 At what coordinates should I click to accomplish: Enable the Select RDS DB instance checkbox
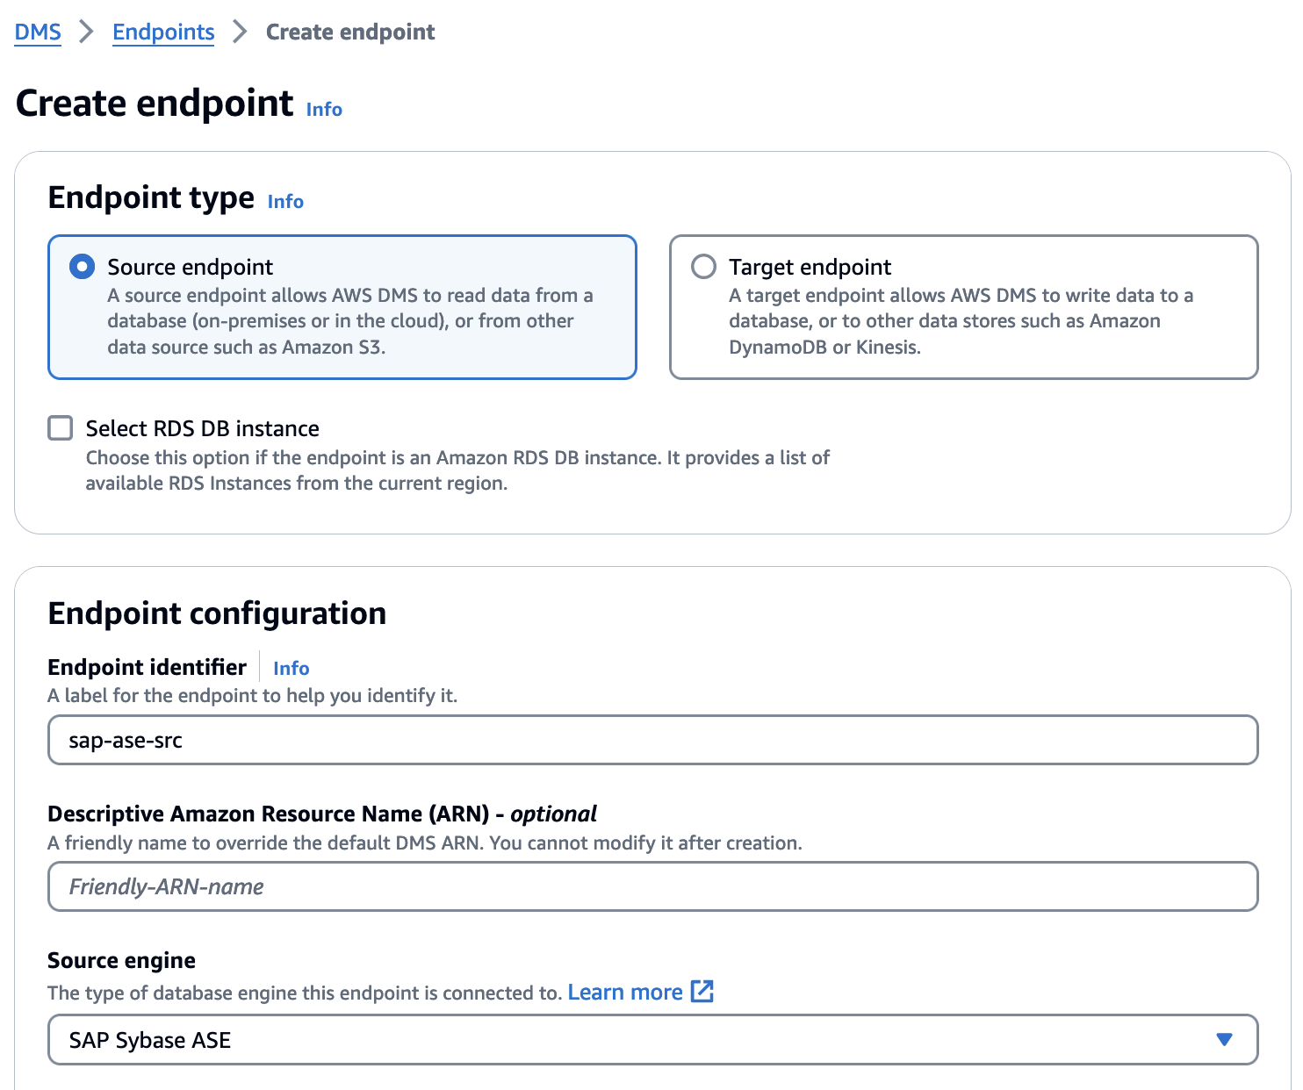click(61, 428)
